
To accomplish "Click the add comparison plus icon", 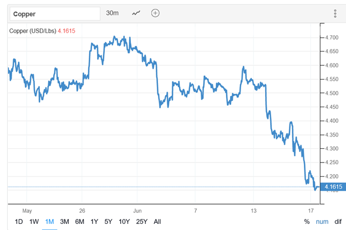I will coord(155,13).
